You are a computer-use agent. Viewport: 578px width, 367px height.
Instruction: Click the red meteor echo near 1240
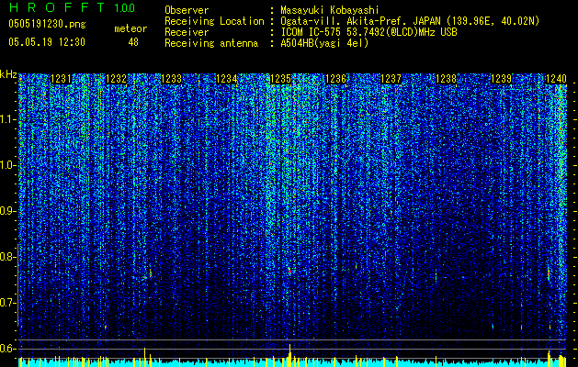[549, 273]
